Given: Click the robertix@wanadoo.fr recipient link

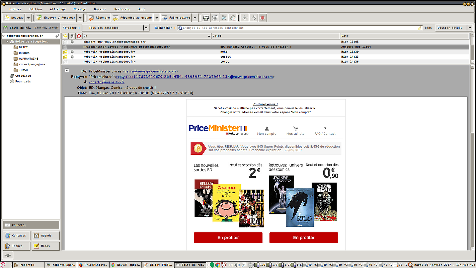Looking at the screenshot, I should pos(106,82).
